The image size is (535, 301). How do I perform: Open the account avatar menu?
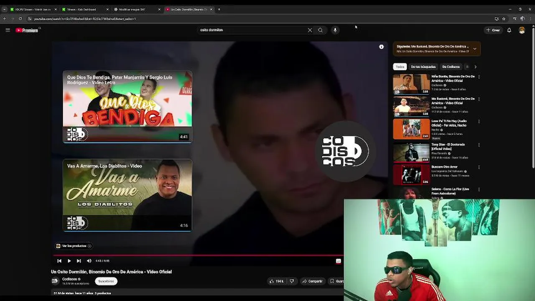522,30
